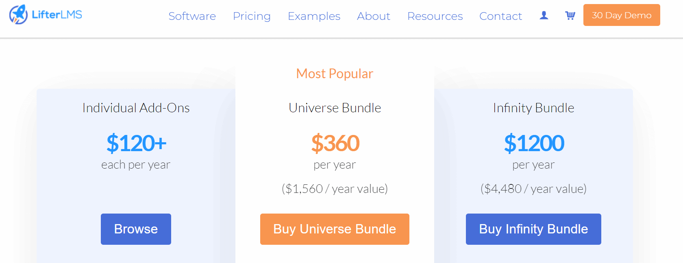
Task: Click the Individual Add-Ons heading
Action: point(136,108)
